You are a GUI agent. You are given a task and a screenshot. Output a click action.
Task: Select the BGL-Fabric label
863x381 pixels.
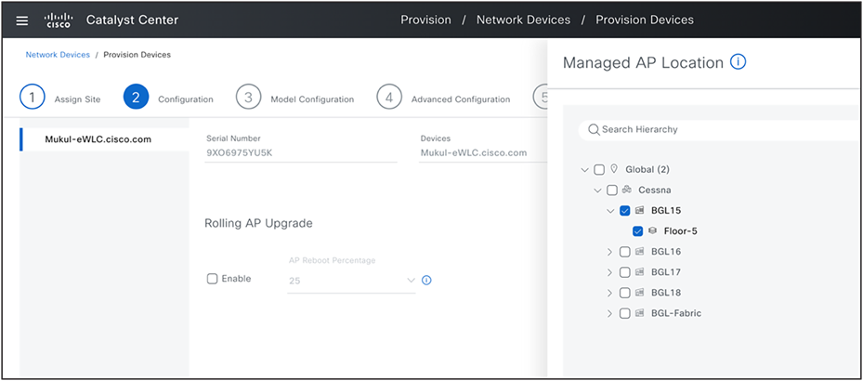[676, 313]
